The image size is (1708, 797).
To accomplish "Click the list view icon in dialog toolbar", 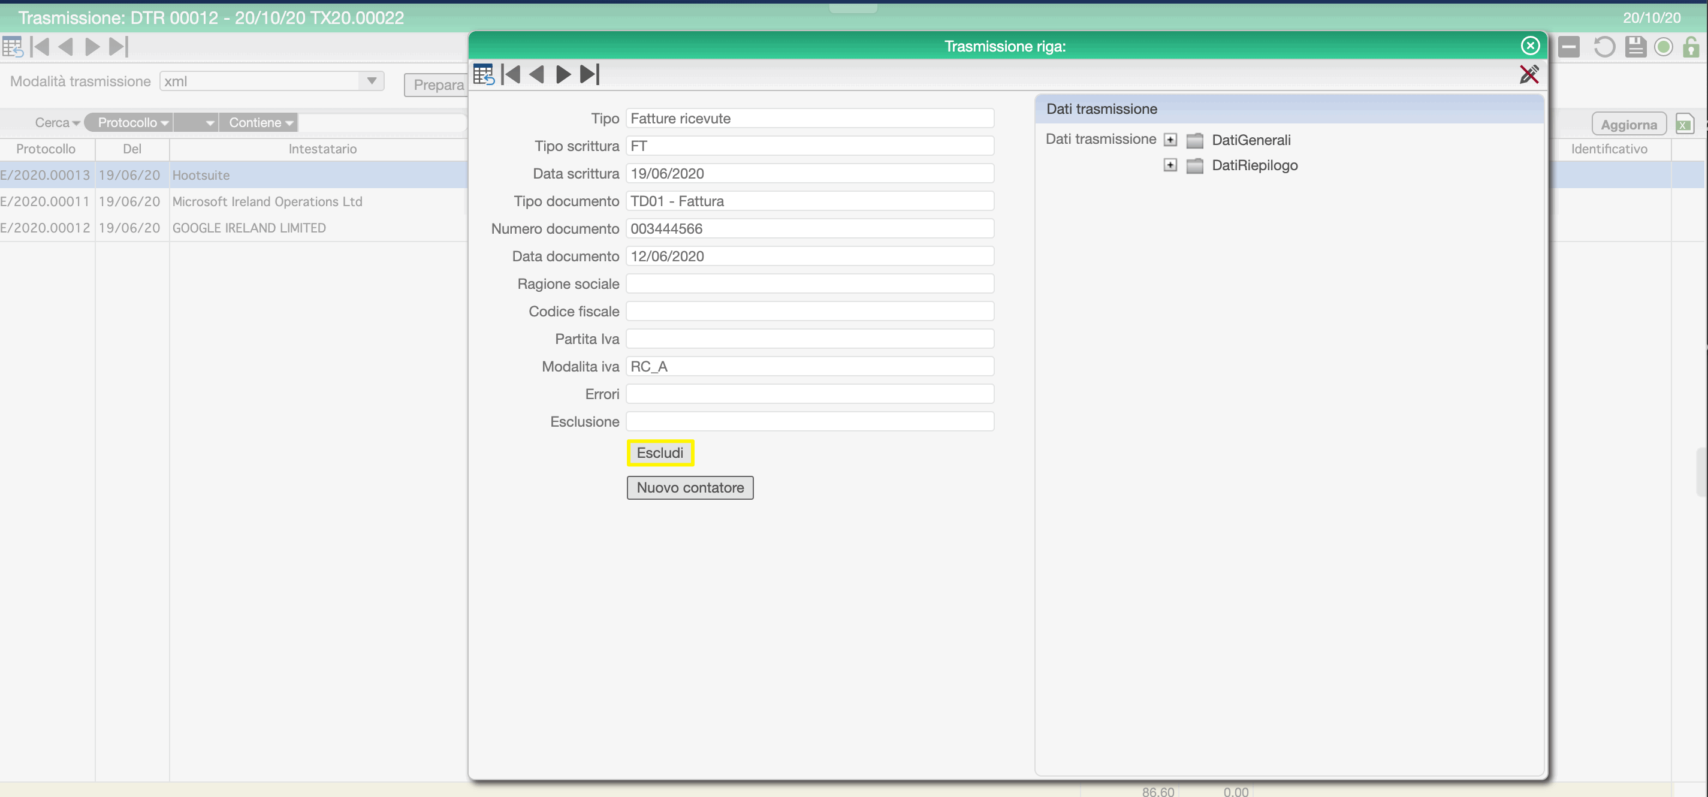I will 484,74.
